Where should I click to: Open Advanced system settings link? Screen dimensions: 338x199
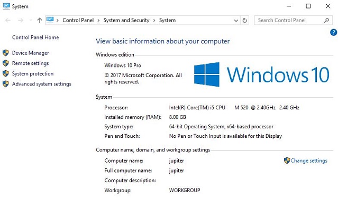click(42, 84)
